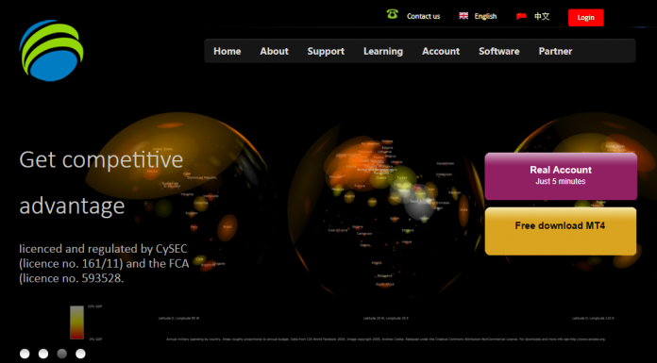
Task: Switch language to English
Action: click(x=485, y=16)
